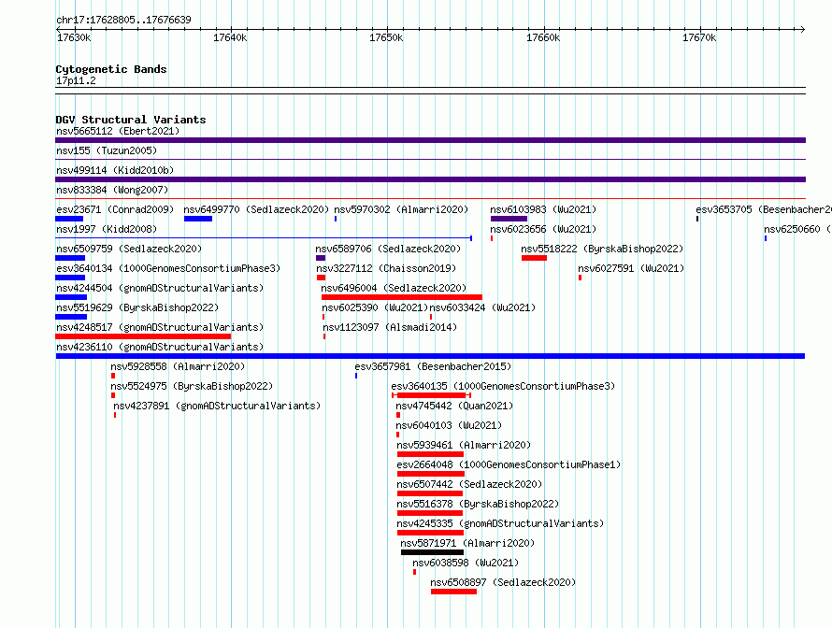Select the red bar under nsv6508897

click(453, 592)
